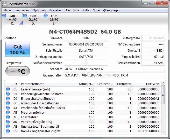This screenshot has width=170, height=139.
Task: Click the Standard field ACS2 | ATA8-ACS
Action: (114, 69)
